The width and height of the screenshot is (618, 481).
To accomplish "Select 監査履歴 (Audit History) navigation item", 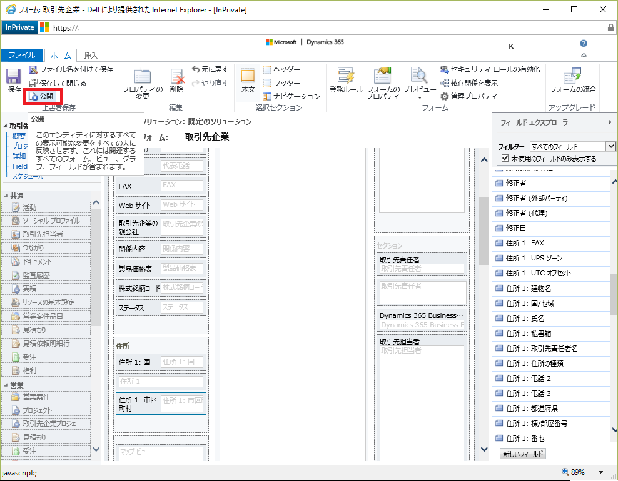I will point(46,275).
